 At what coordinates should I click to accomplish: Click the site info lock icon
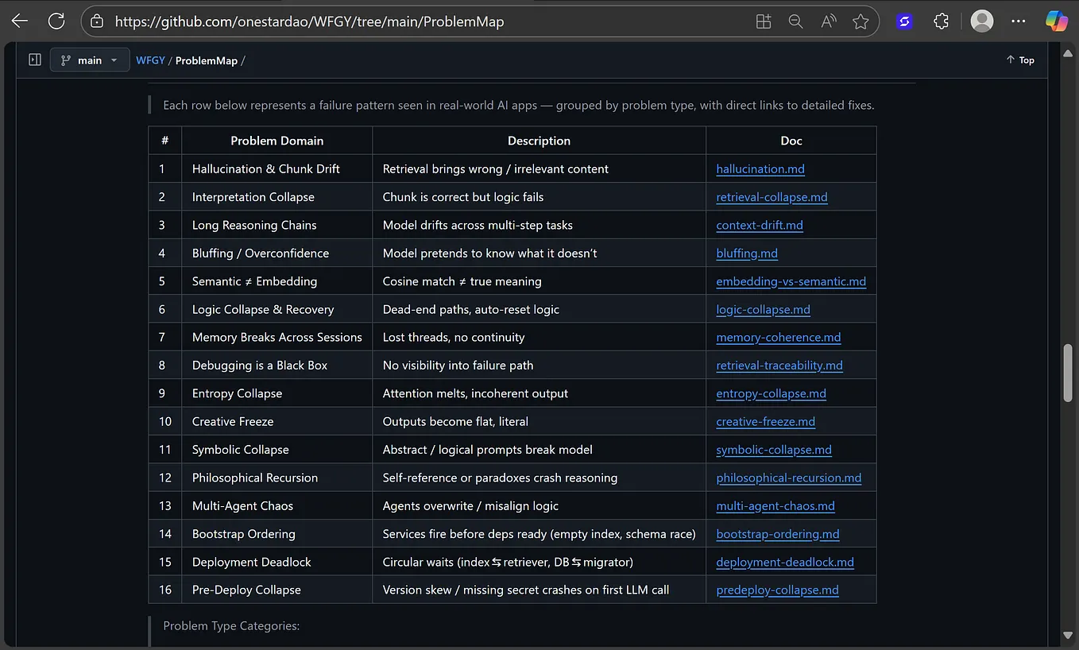[x=96, y=21]
